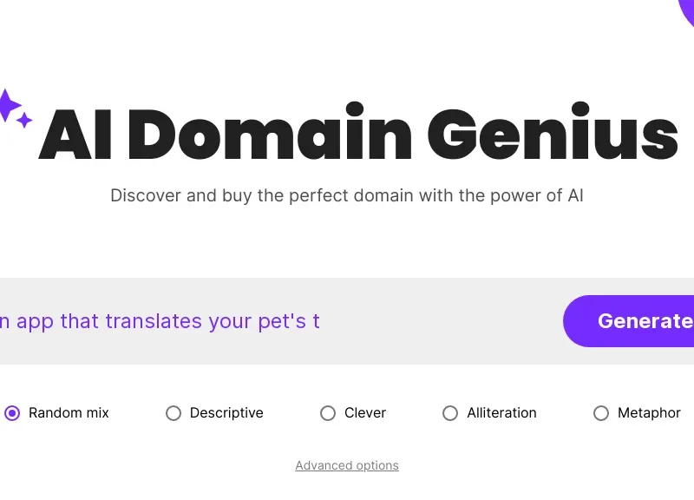Click the Generate button label
Screen dimensions: 694x500
coord(645,321)
